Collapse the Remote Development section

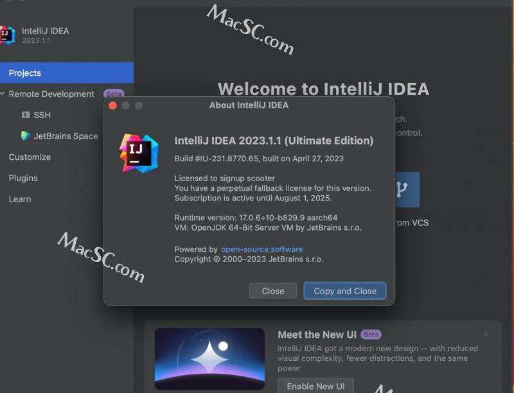3,94
